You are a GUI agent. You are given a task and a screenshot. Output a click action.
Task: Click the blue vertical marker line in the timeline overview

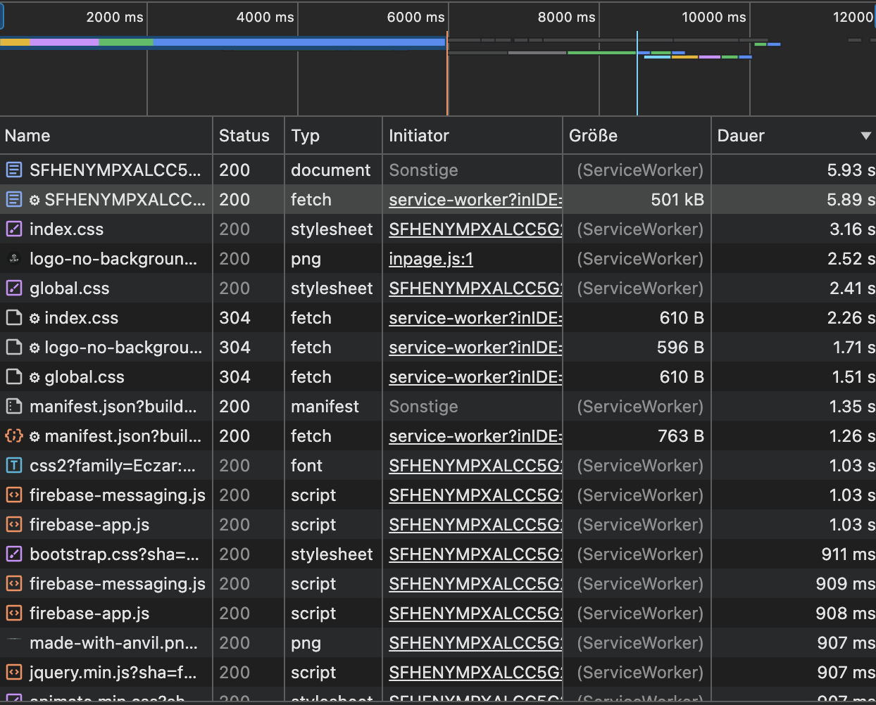637,73
